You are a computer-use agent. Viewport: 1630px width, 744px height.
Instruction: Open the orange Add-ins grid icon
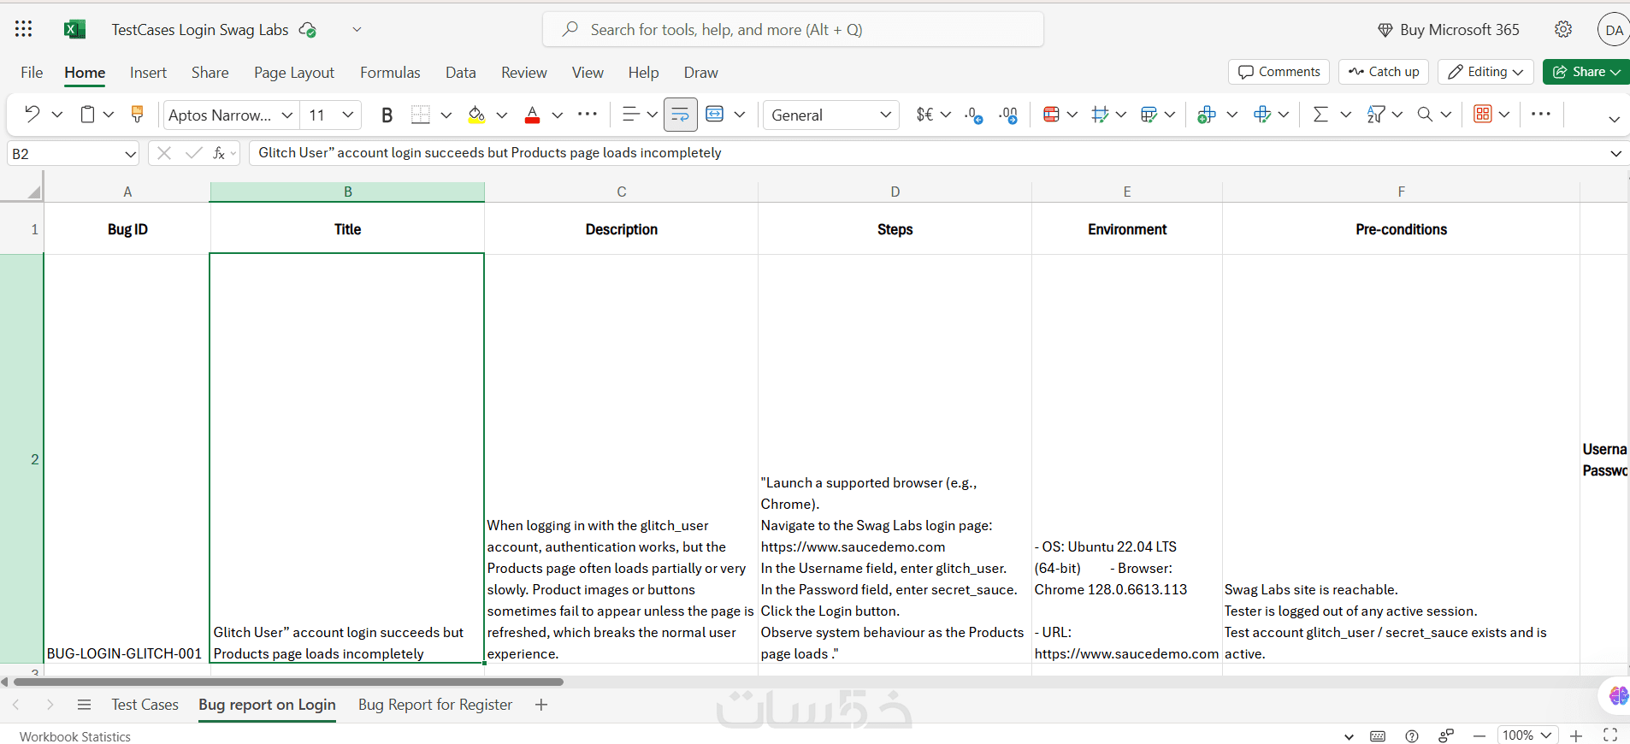(1483, 115)
